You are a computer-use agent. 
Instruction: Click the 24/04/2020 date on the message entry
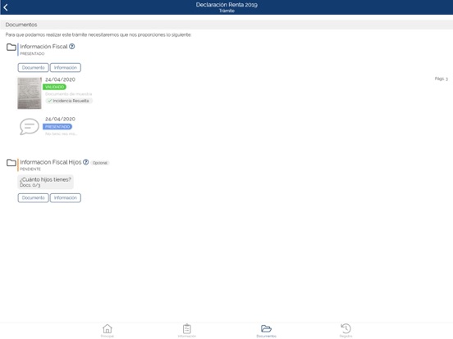[x=60, y=119]
